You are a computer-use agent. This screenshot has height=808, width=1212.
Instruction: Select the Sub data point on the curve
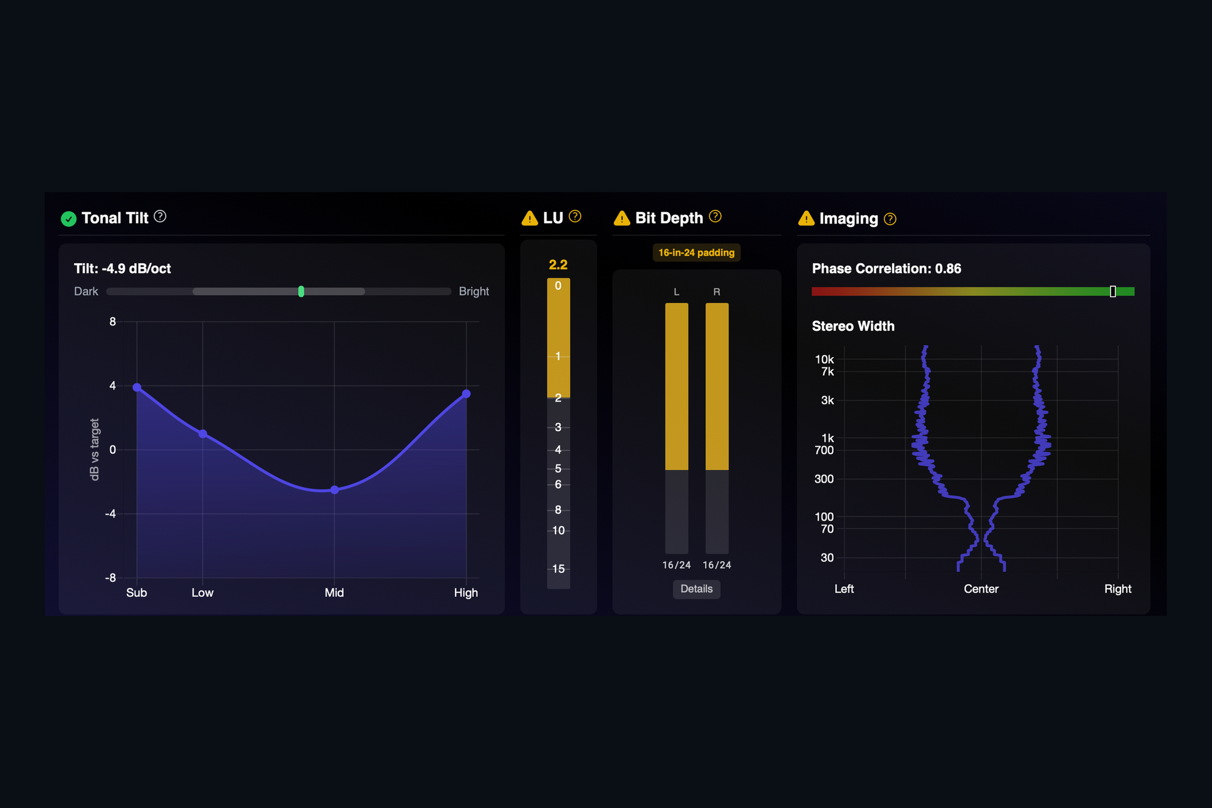[137, 388]
